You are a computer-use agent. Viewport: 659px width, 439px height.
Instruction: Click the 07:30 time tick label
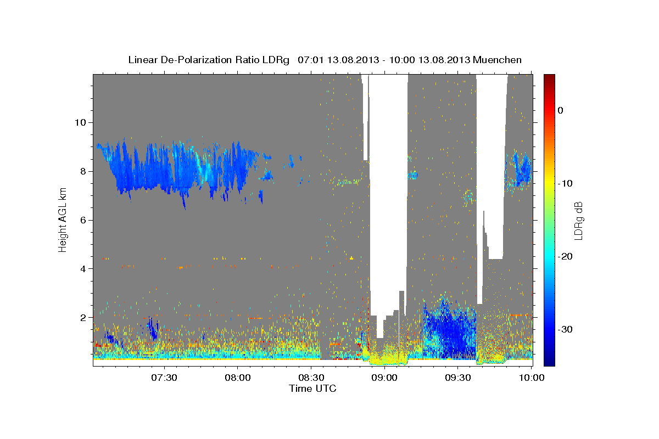164,378
